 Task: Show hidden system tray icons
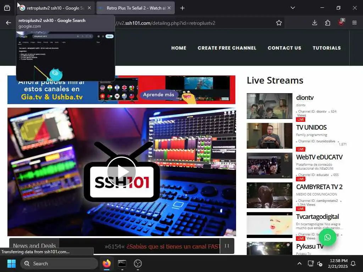click(x=299, y=263)
